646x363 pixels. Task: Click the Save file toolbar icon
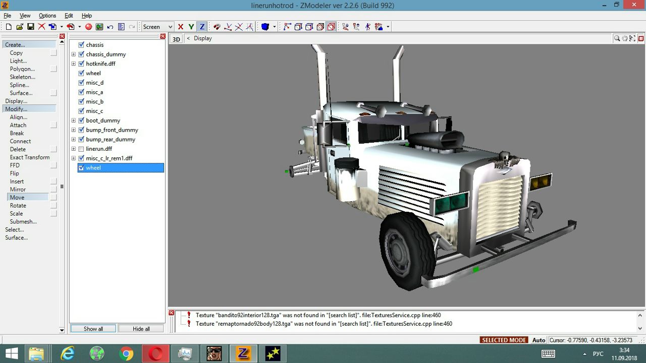[x=30, y=27]
